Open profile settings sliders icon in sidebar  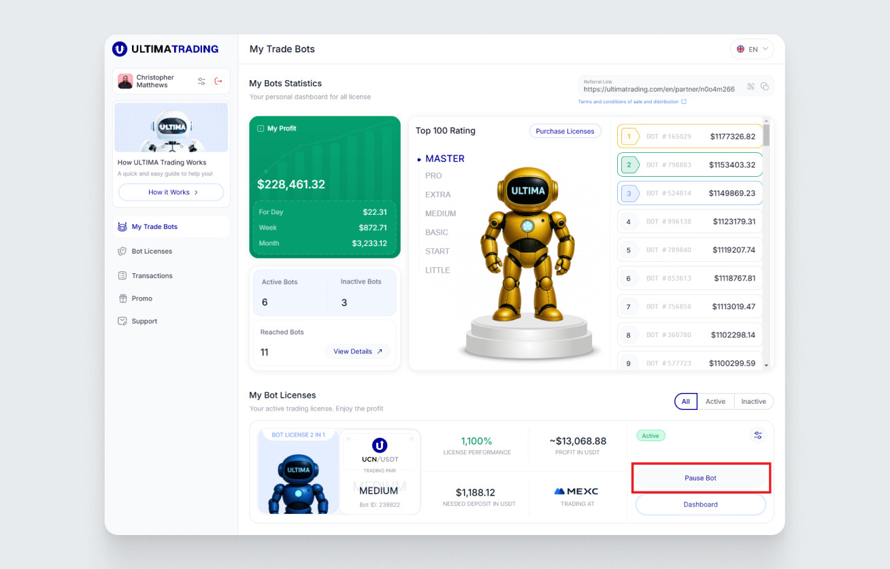click(x=201, y=82)
